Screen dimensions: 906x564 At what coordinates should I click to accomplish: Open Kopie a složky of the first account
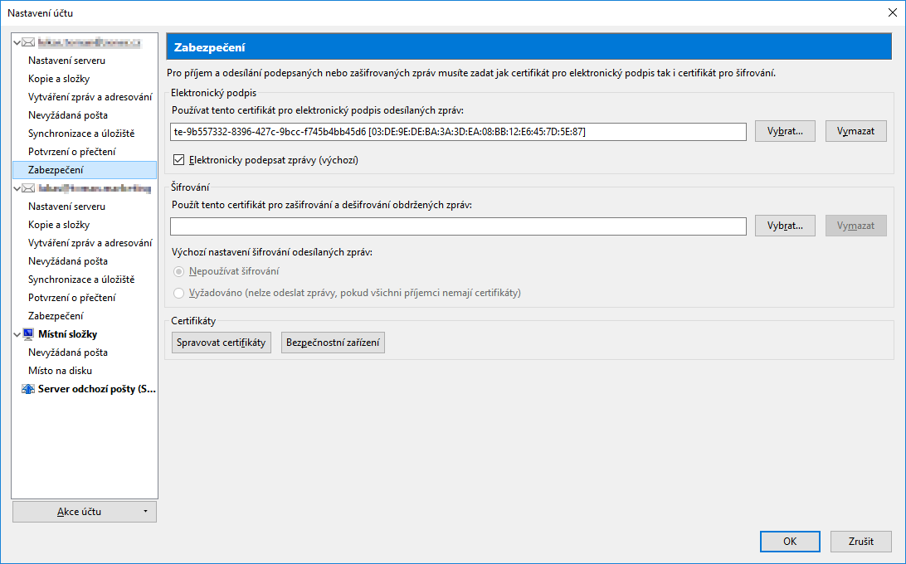59,79
